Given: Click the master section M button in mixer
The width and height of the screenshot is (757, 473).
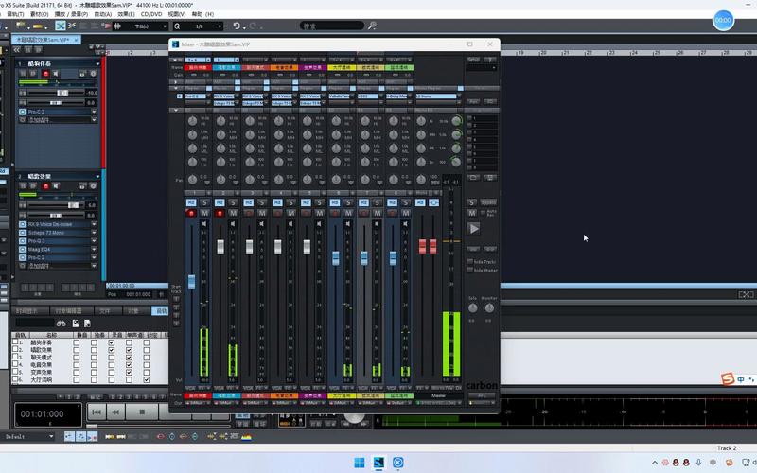Looking at the screenshot, I should click(471, 213).
